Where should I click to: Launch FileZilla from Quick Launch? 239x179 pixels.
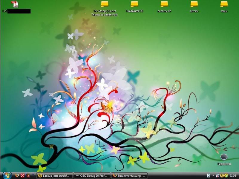coord(28,175)
